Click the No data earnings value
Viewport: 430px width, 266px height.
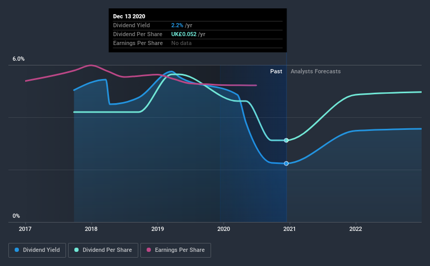[182, 43]
